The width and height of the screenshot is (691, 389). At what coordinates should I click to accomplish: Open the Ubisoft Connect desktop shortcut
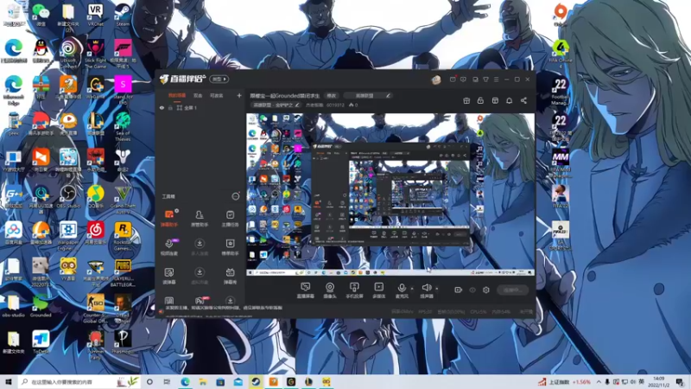tap(68, 54)
